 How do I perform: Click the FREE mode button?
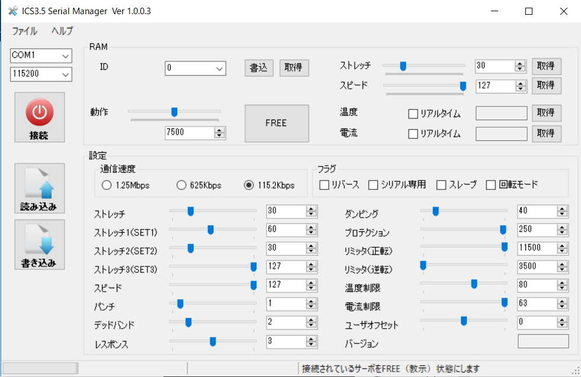(276, 123)
